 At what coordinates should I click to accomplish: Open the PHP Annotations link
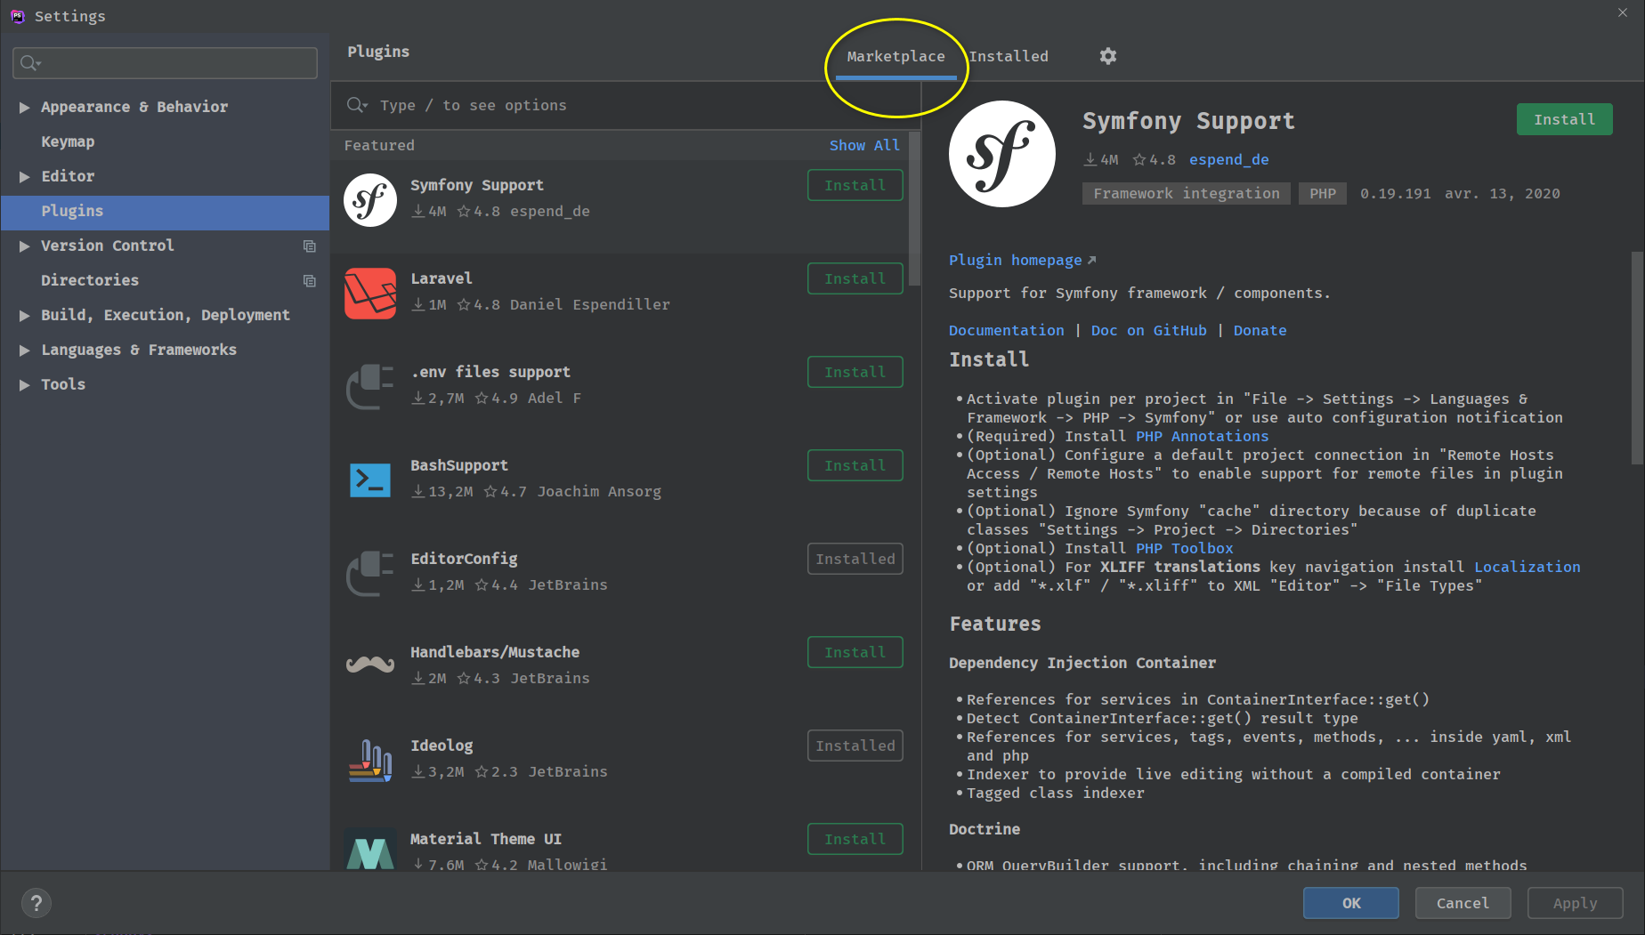tap(1202, 436)
